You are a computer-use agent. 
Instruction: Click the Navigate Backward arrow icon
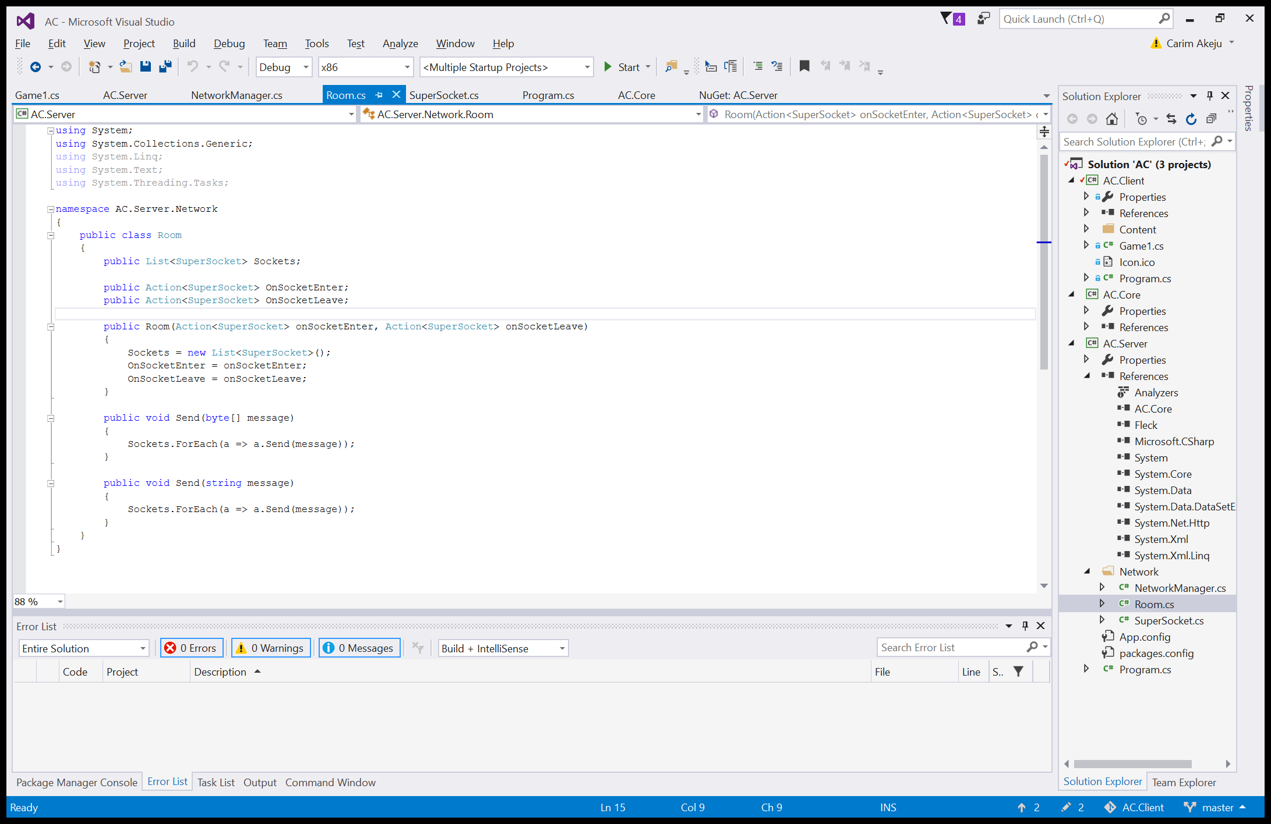36,67
